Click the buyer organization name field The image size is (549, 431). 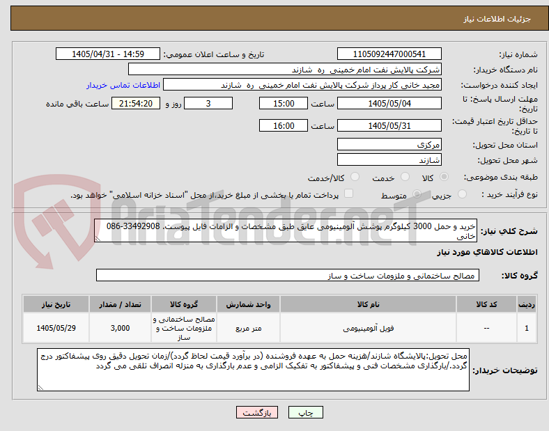285,69
